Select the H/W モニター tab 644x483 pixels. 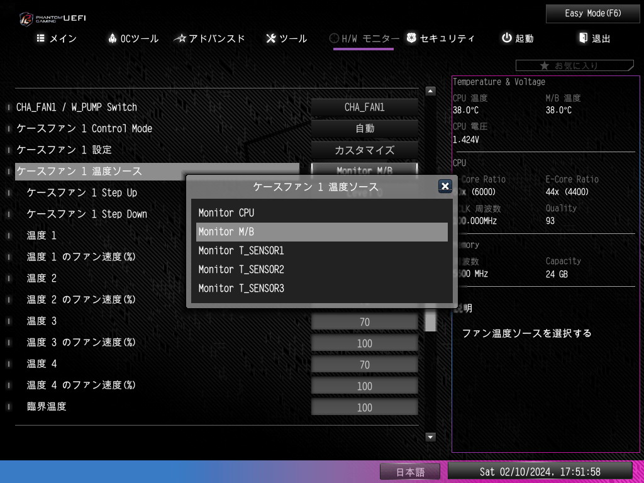pyautogui.click(x=364, y=38)
